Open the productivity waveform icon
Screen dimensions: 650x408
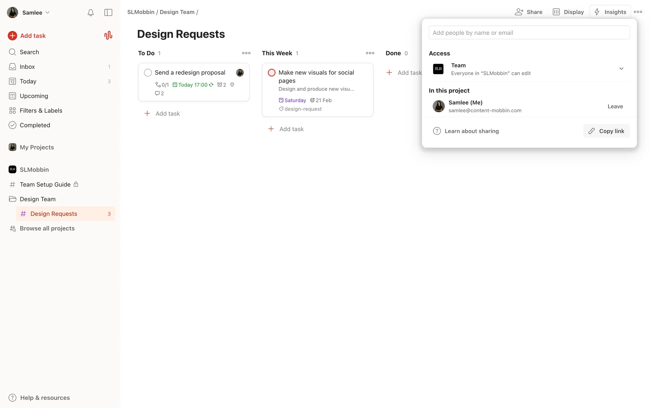[108, 35]
